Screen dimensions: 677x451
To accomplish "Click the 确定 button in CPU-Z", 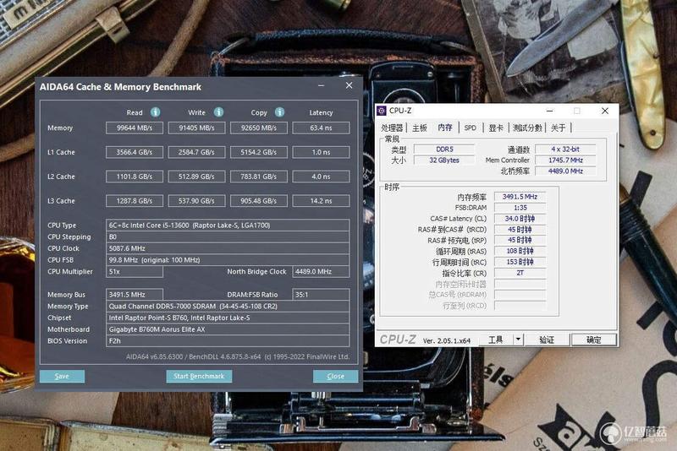I will (594, 340).
